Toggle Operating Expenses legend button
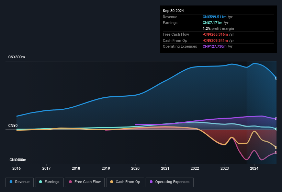This screenshot has width=282, height=192. point(169,182)
